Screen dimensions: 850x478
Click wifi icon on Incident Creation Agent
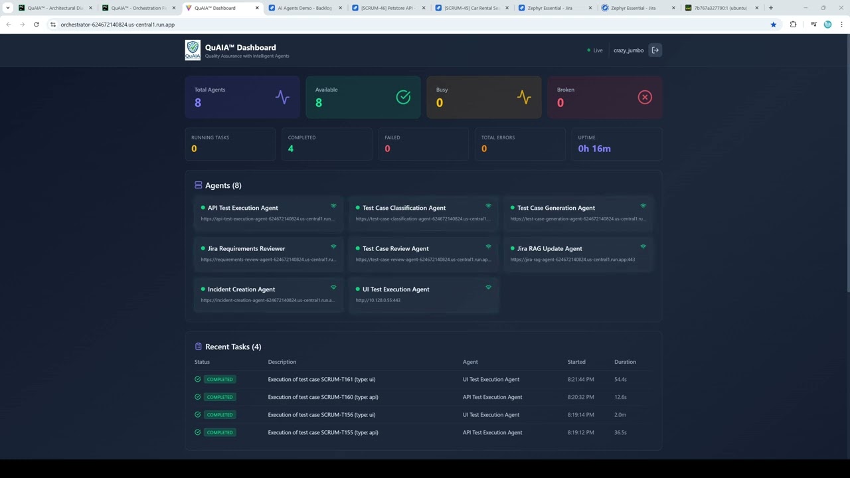coord(333,287)
